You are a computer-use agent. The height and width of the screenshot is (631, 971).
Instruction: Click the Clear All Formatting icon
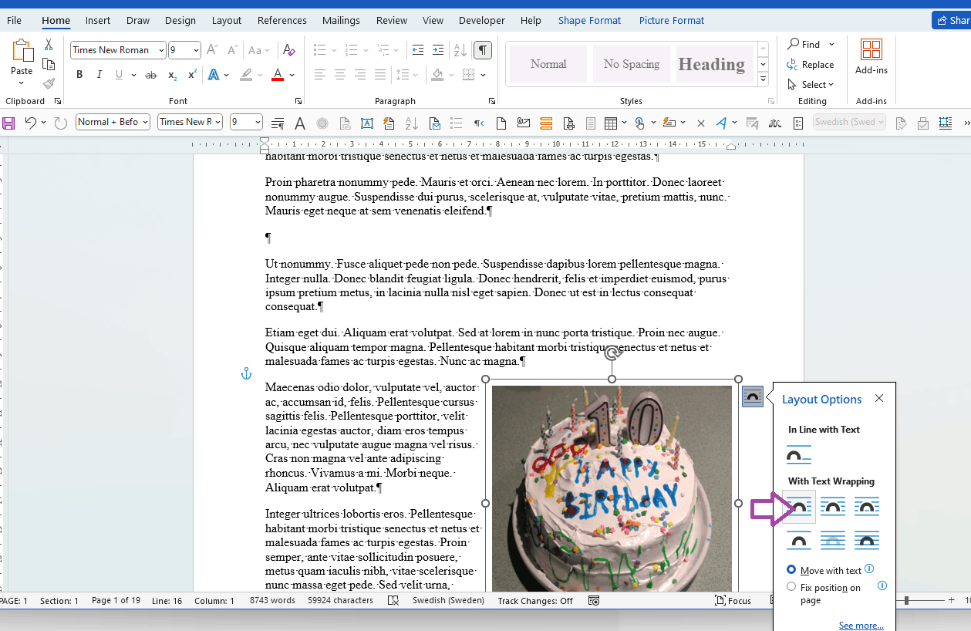(x=289, y=50)
